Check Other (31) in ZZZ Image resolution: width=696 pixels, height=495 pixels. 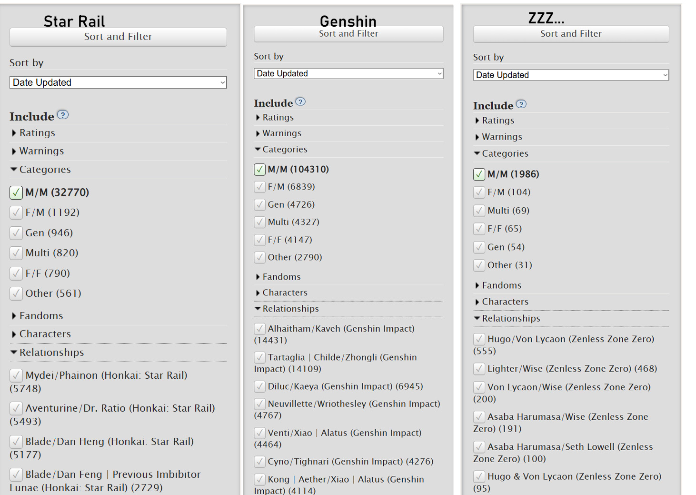tap(479, 265)
